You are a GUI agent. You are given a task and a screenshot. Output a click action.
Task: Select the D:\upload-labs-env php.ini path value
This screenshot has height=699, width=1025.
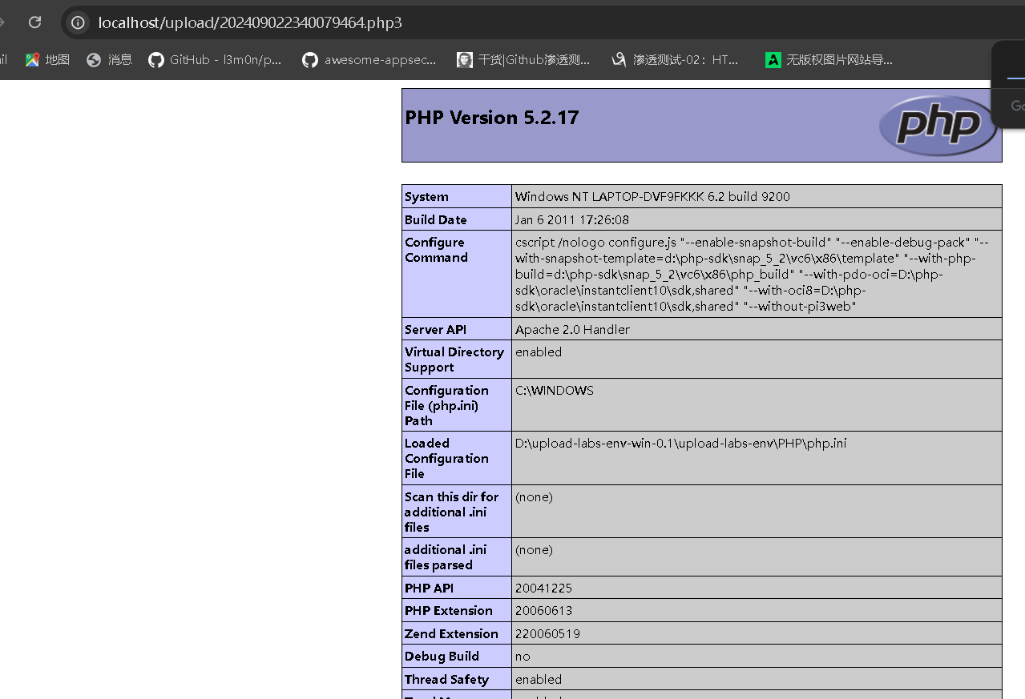[x=680, y=443]
